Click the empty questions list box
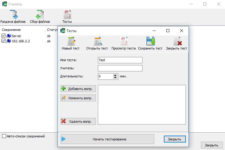 click(x=142, y=105)
